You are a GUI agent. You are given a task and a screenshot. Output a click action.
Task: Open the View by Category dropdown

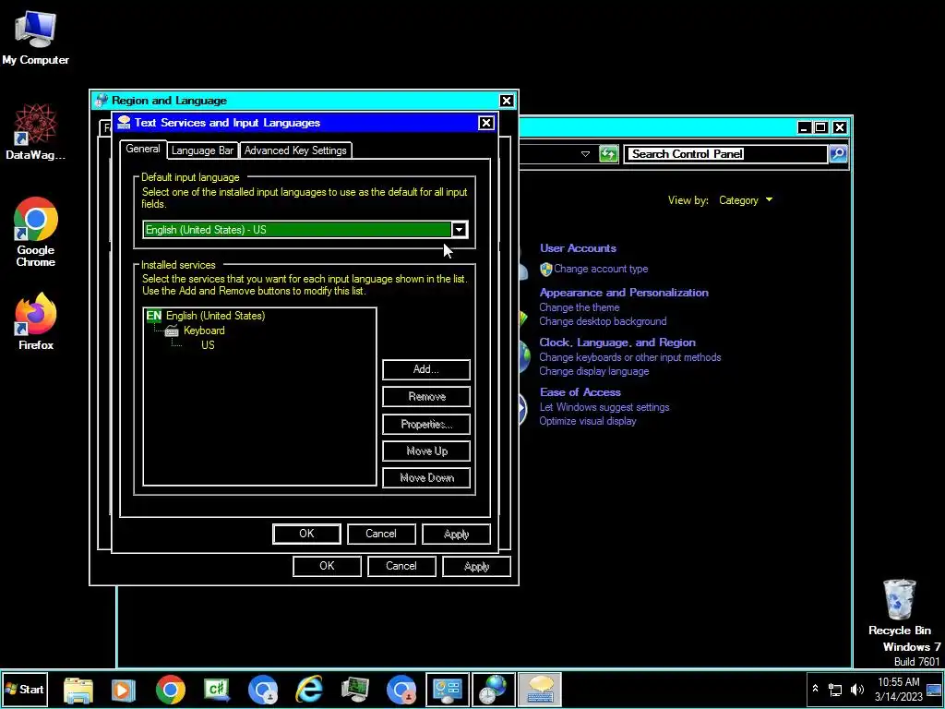click(746, 200)
